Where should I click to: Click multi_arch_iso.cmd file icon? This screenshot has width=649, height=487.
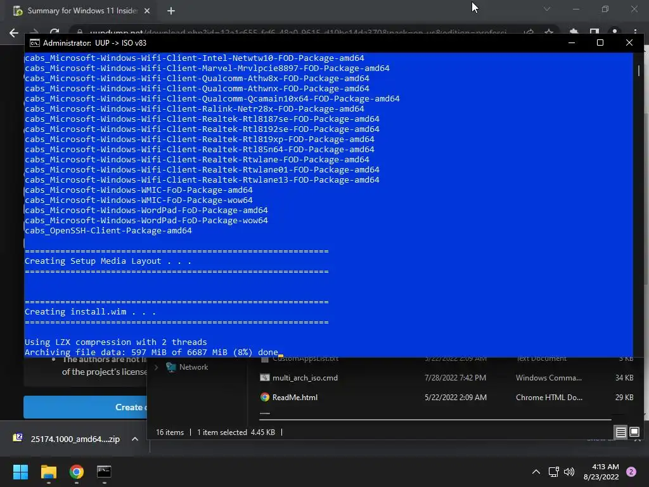(x=265, y=378)
